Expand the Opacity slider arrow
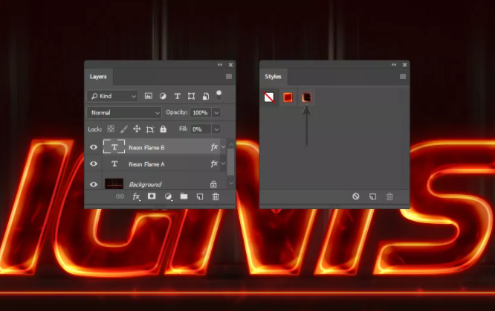 pos(216,112)
